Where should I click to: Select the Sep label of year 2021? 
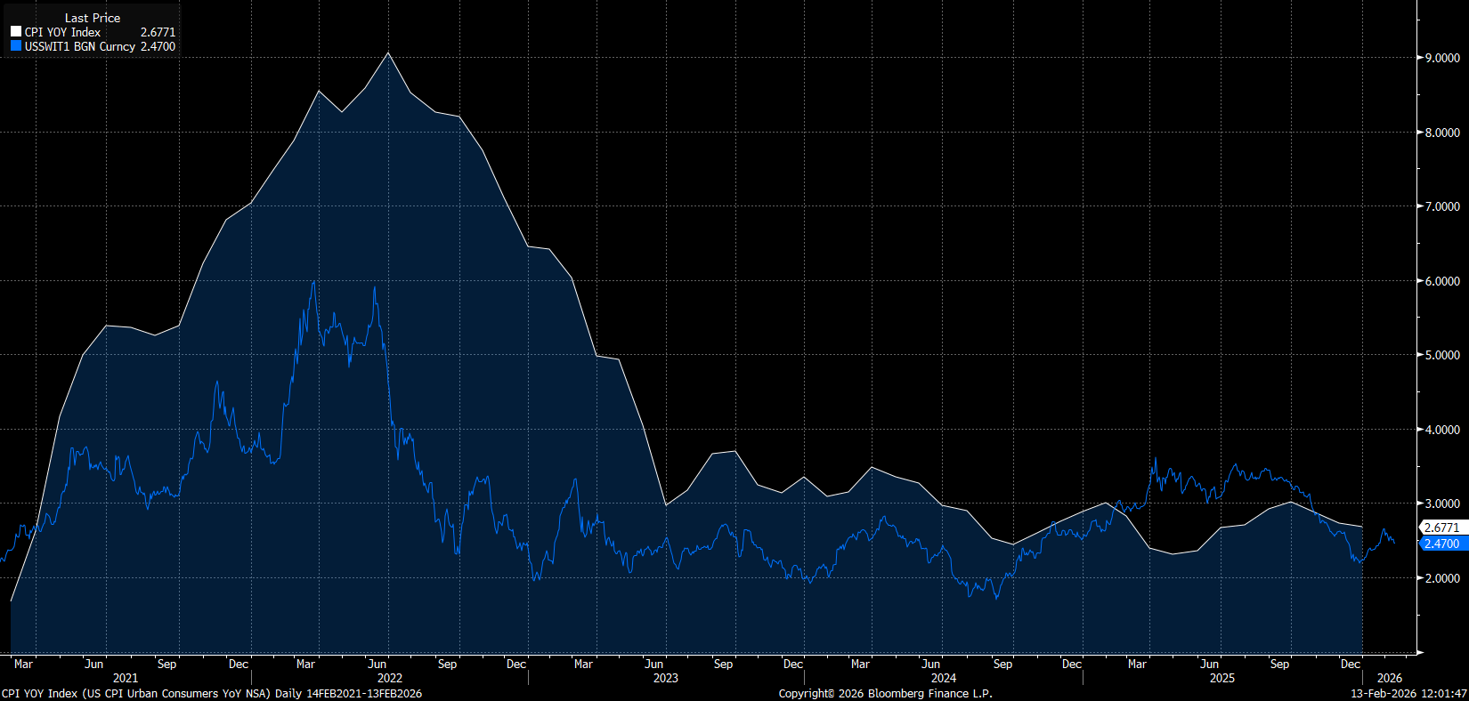point(166,664)
